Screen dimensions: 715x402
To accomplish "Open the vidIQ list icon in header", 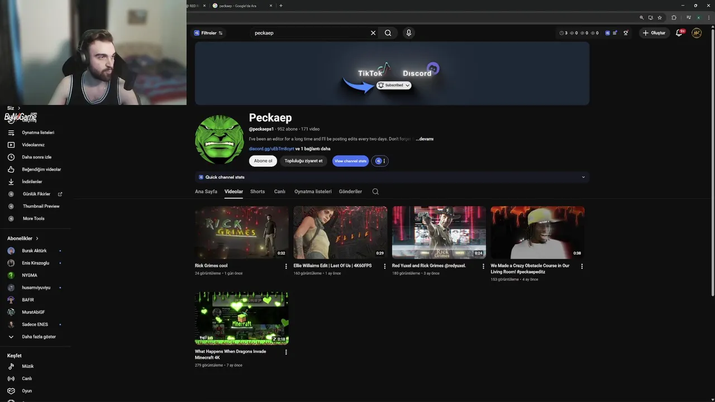I will click(x=615, y=33).
